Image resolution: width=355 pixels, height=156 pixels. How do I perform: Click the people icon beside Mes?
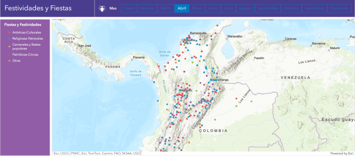102,8
